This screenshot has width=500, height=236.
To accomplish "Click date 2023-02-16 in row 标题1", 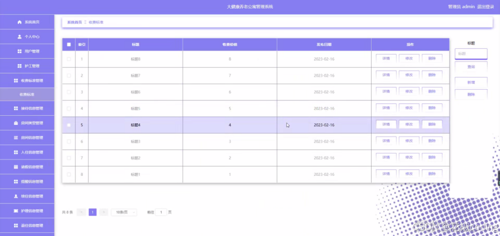I will 324,175.
